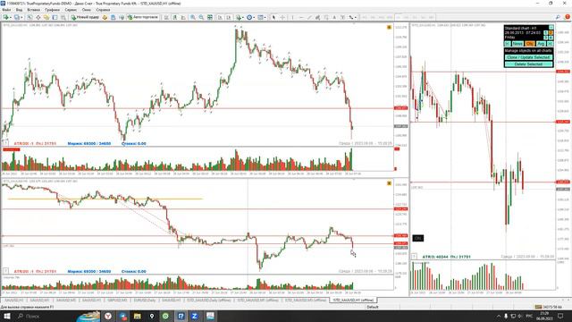Image resolution: width=572 pixels, height=322 pixels.
Task: Select the text tool
Action: pyautogui.click(x=334, y=17)
